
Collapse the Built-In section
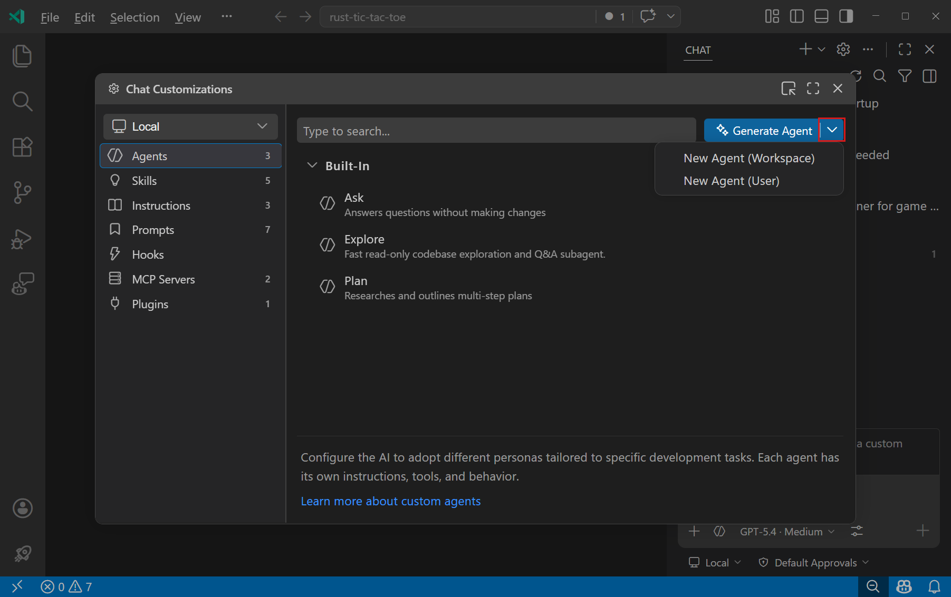[x=312, y=165]
